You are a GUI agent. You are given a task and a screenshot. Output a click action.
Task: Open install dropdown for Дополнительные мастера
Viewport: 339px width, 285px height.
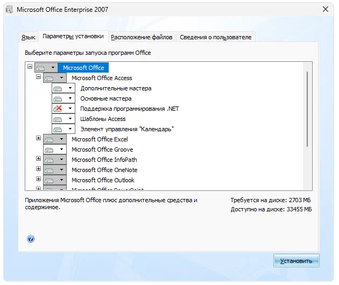coord(63,88)
